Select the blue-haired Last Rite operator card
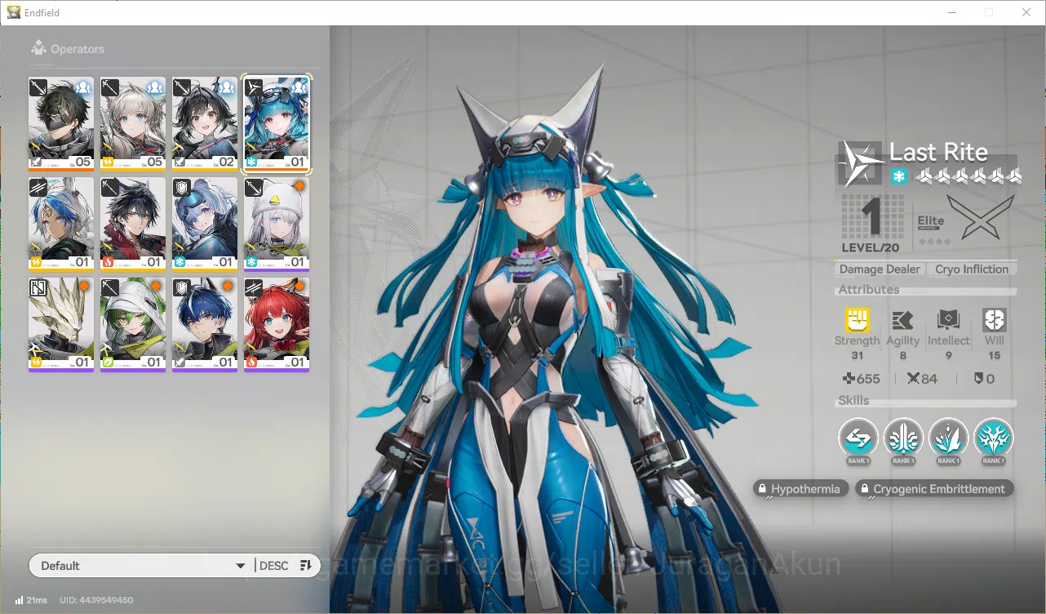The width and height of the screenshot is (1046, 614). tap(277, 123)
